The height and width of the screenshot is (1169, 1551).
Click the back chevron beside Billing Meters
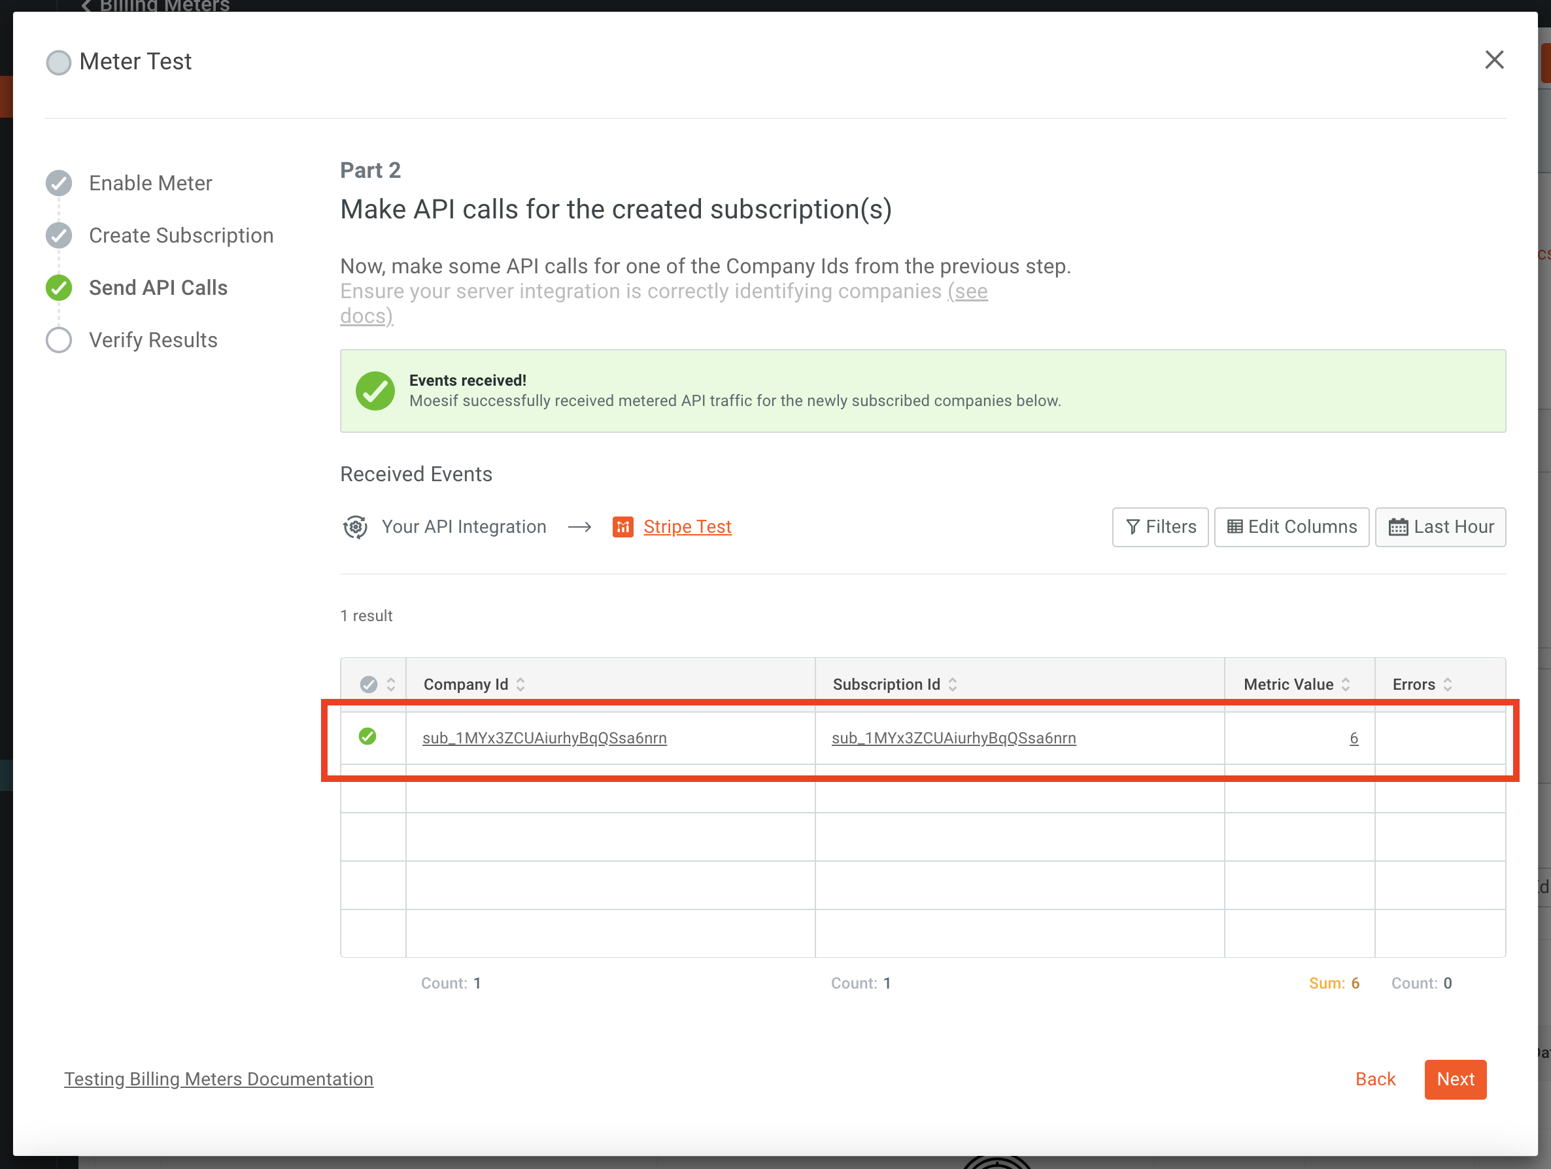pyautogui.click(x=86, y=6)
